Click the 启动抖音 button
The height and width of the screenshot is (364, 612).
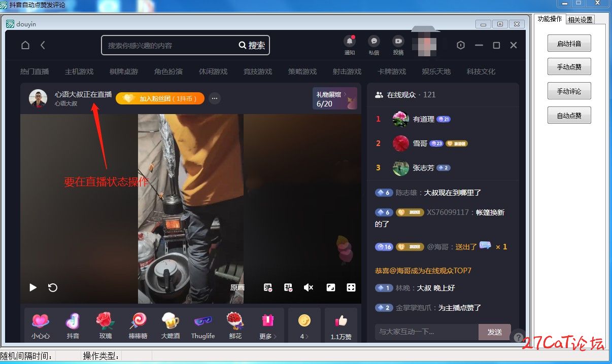click(569, 44)
